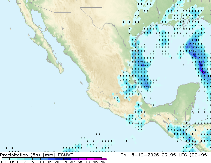
Task: Click the 0.5–1 mm legend swatch
Action: coord(13,159)
